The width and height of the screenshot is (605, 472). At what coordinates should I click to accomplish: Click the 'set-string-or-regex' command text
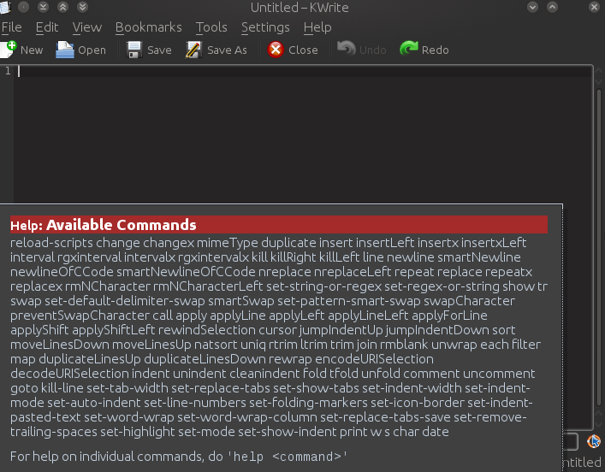[323, 286]
